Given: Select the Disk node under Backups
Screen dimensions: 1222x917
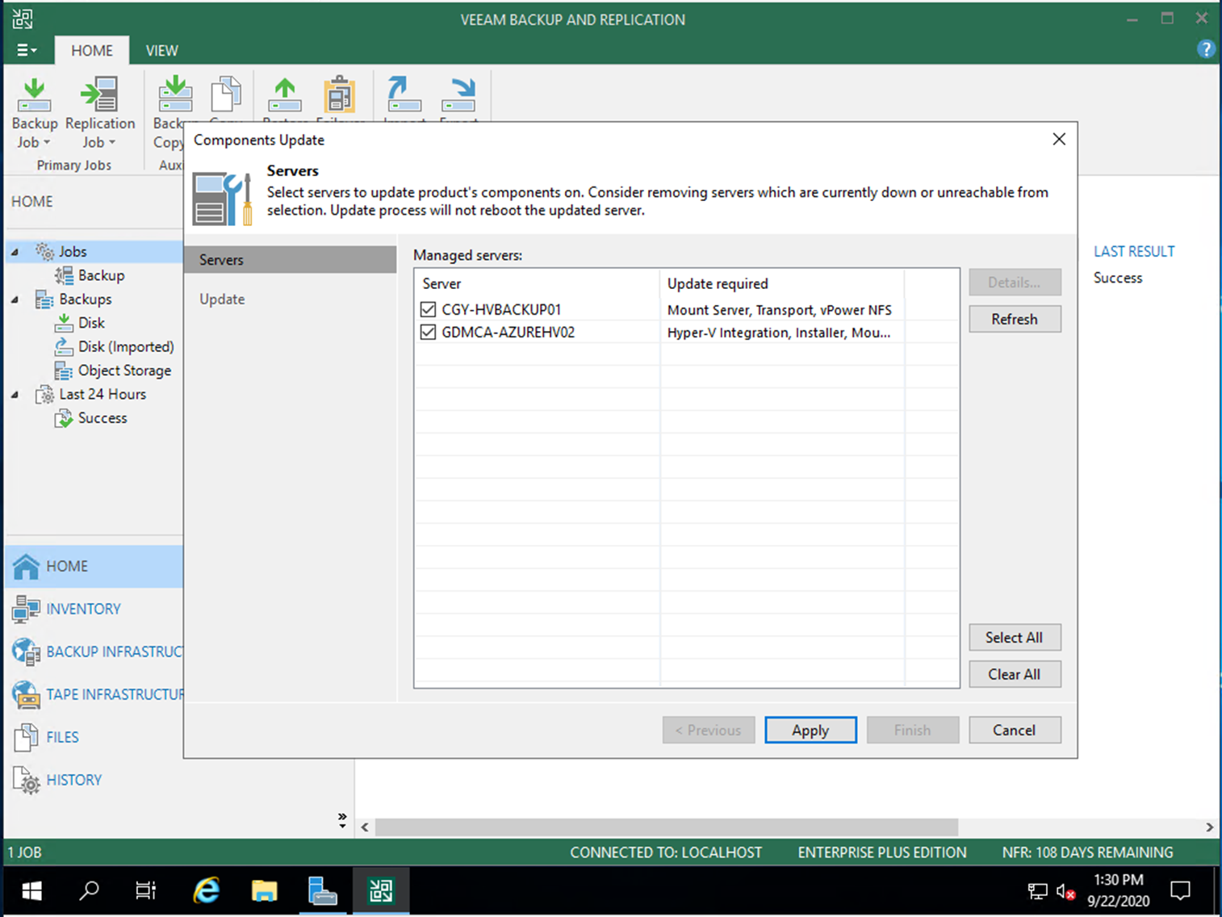Looking at the screenshot, I should (91, 323).
